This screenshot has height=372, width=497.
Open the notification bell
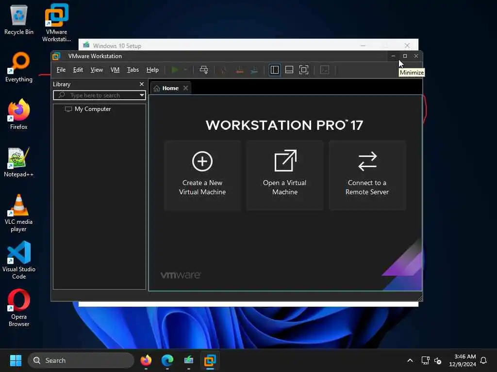pyautogui.click(x=484, y=360)
